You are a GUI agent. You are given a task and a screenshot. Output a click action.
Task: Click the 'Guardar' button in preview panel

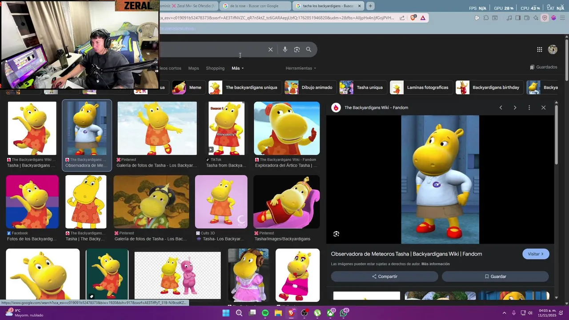[x=495, y=276]
